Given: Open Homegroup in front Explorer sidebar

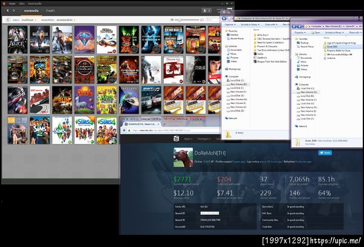Looking at the screenshot, I should (x=303, y=77).
